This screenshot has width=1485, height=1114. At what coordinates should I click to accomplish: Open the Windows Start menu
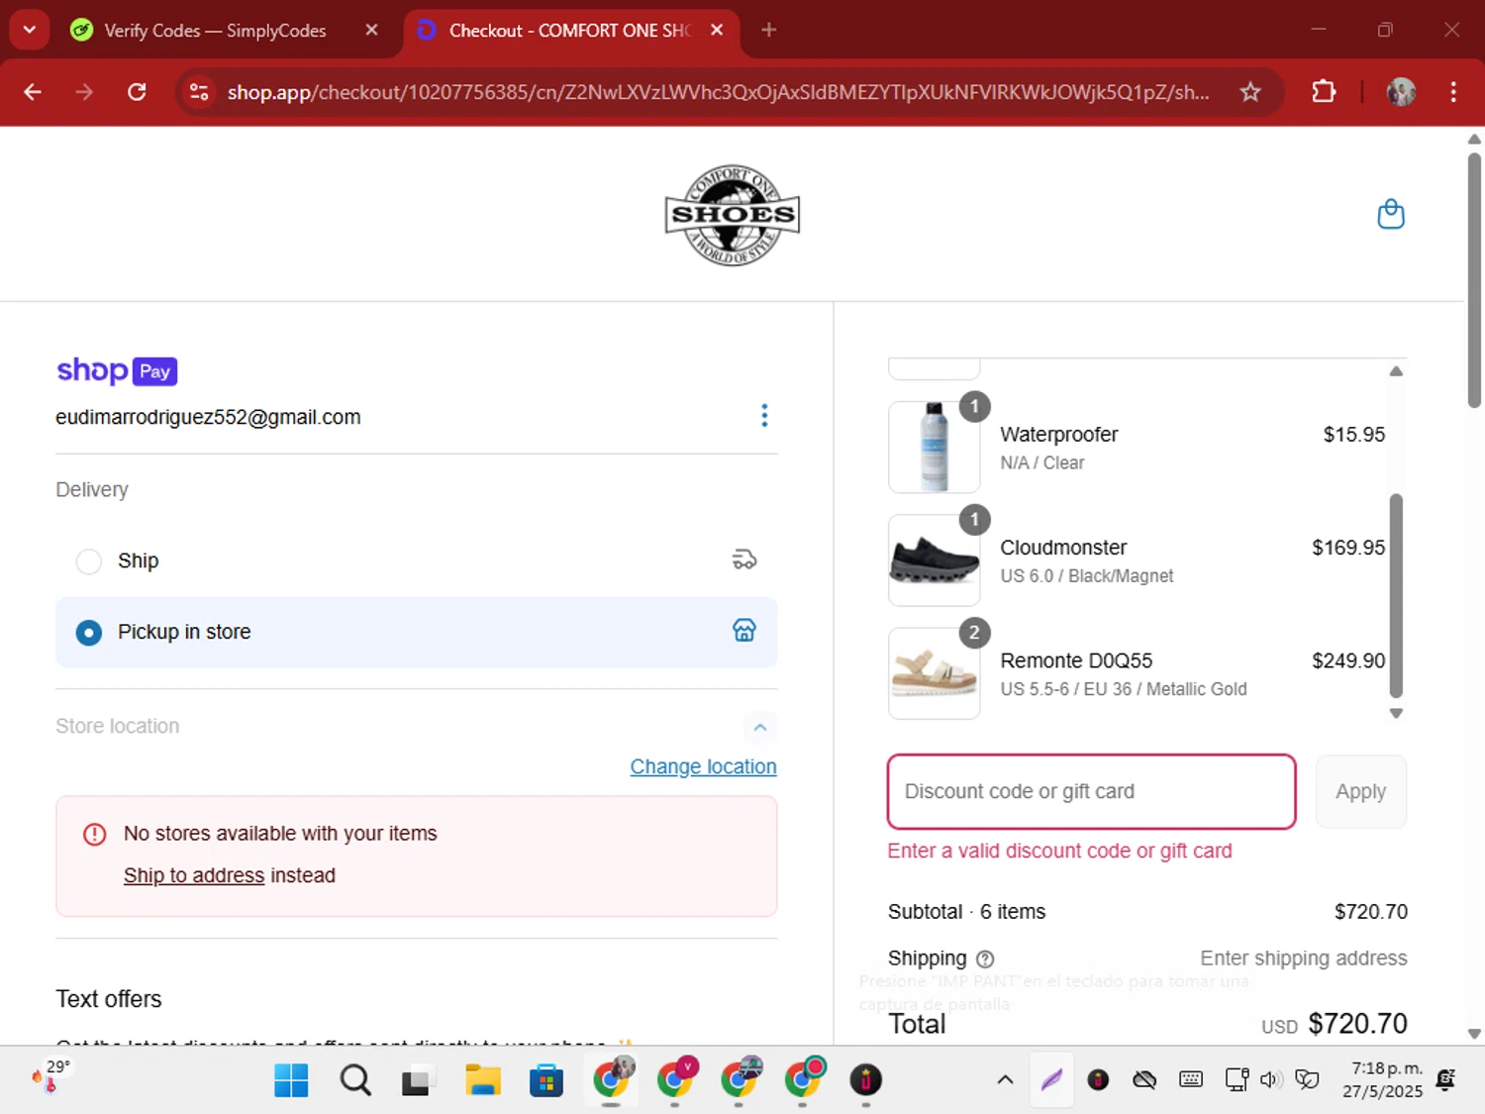pos(291,1080)
